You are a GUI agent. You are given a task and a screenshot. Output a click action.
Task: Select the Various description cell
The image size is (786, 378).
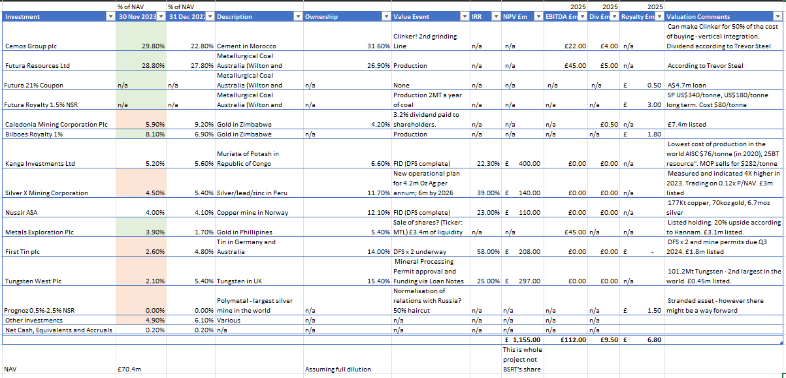pos(259,321)
